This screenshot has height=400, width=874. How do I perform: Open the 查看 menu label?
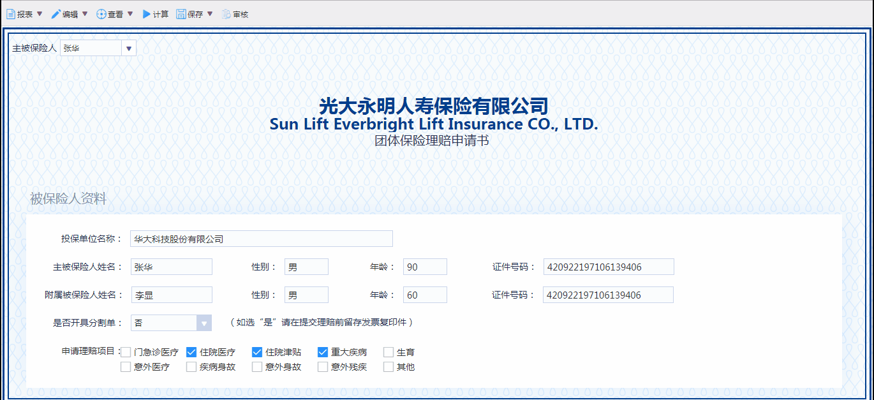click(115, 14)
